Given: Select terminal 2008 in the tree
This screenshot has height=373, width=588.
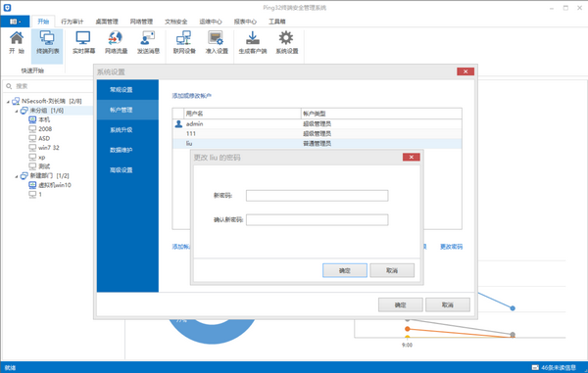Looking at the screenshot, I should (x=45, y=129).
